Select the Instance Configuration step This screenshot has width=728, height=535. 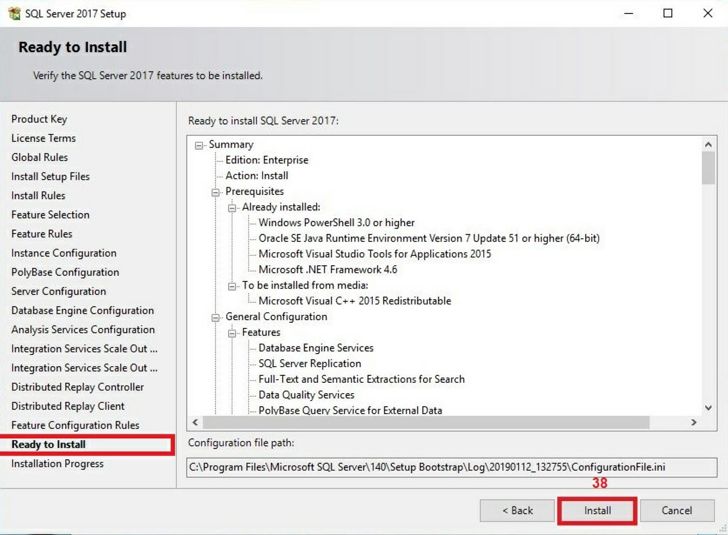pos(64,253)
